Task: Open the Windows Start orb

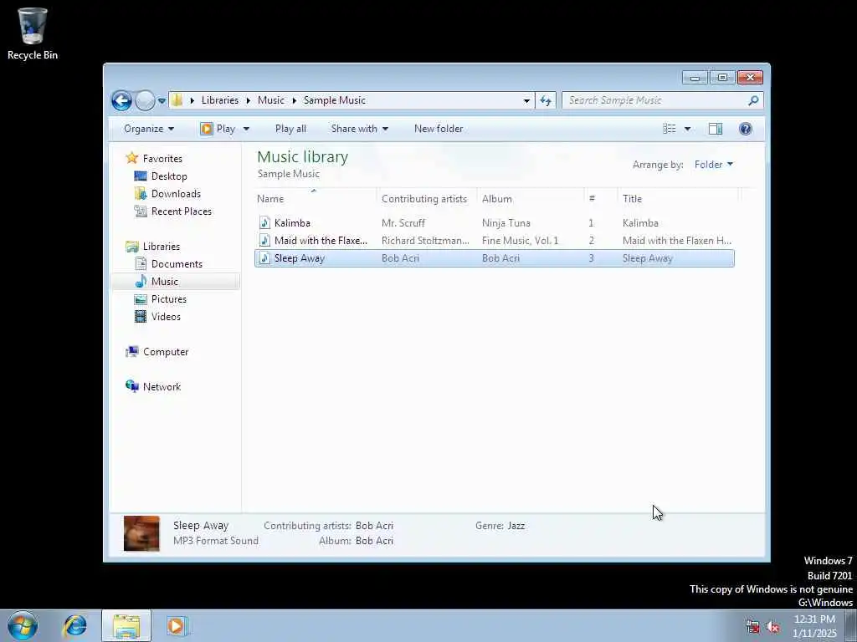Action: (23, 625)
